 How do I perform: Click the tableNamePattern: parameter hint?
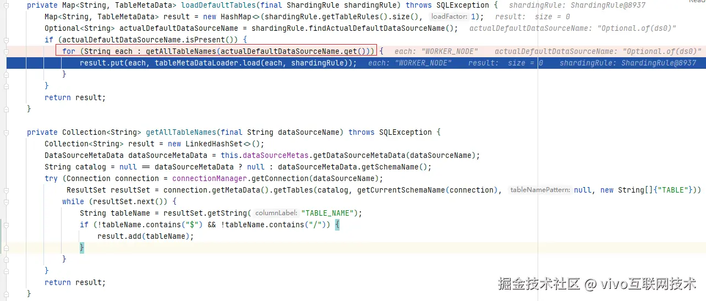[540, 190]
